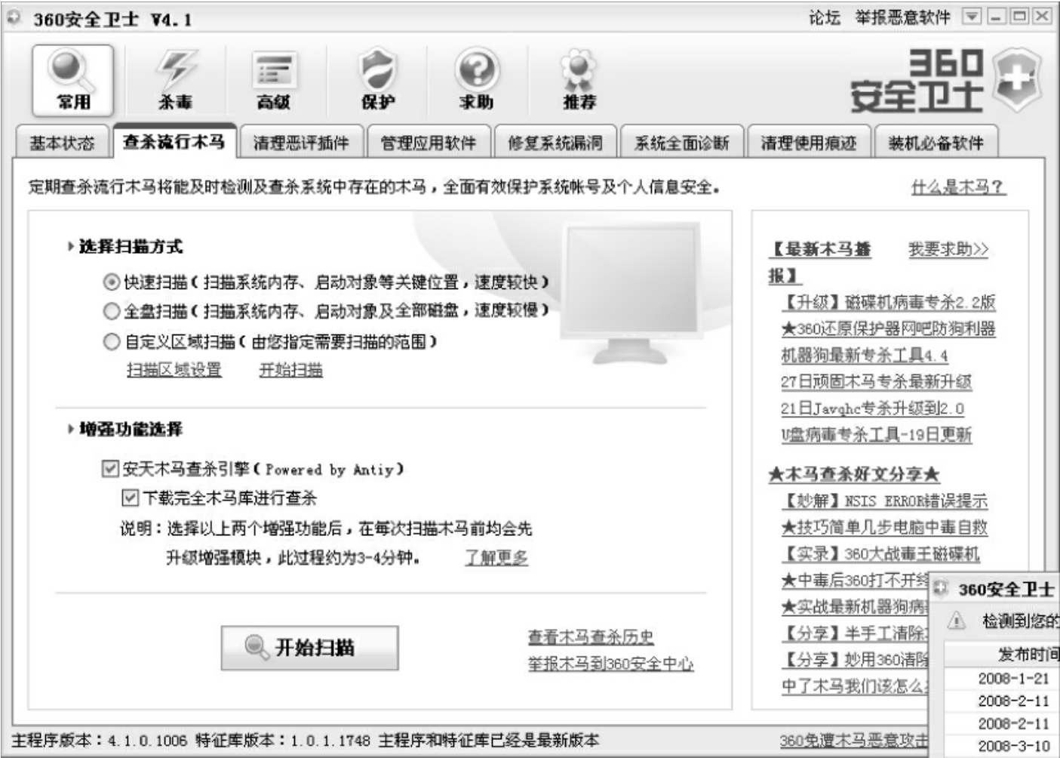Open 机器狗最新专杀工具4.4 link

[864, 355]
